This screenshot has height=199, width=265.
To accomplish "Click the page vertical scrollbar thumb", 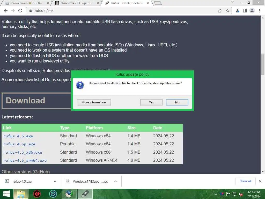I will [x=263, y=64].
